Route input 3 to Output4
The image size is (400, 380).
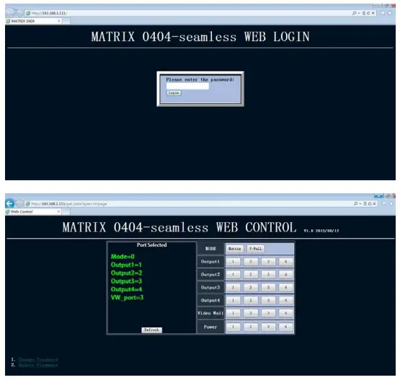click(268, 301)
